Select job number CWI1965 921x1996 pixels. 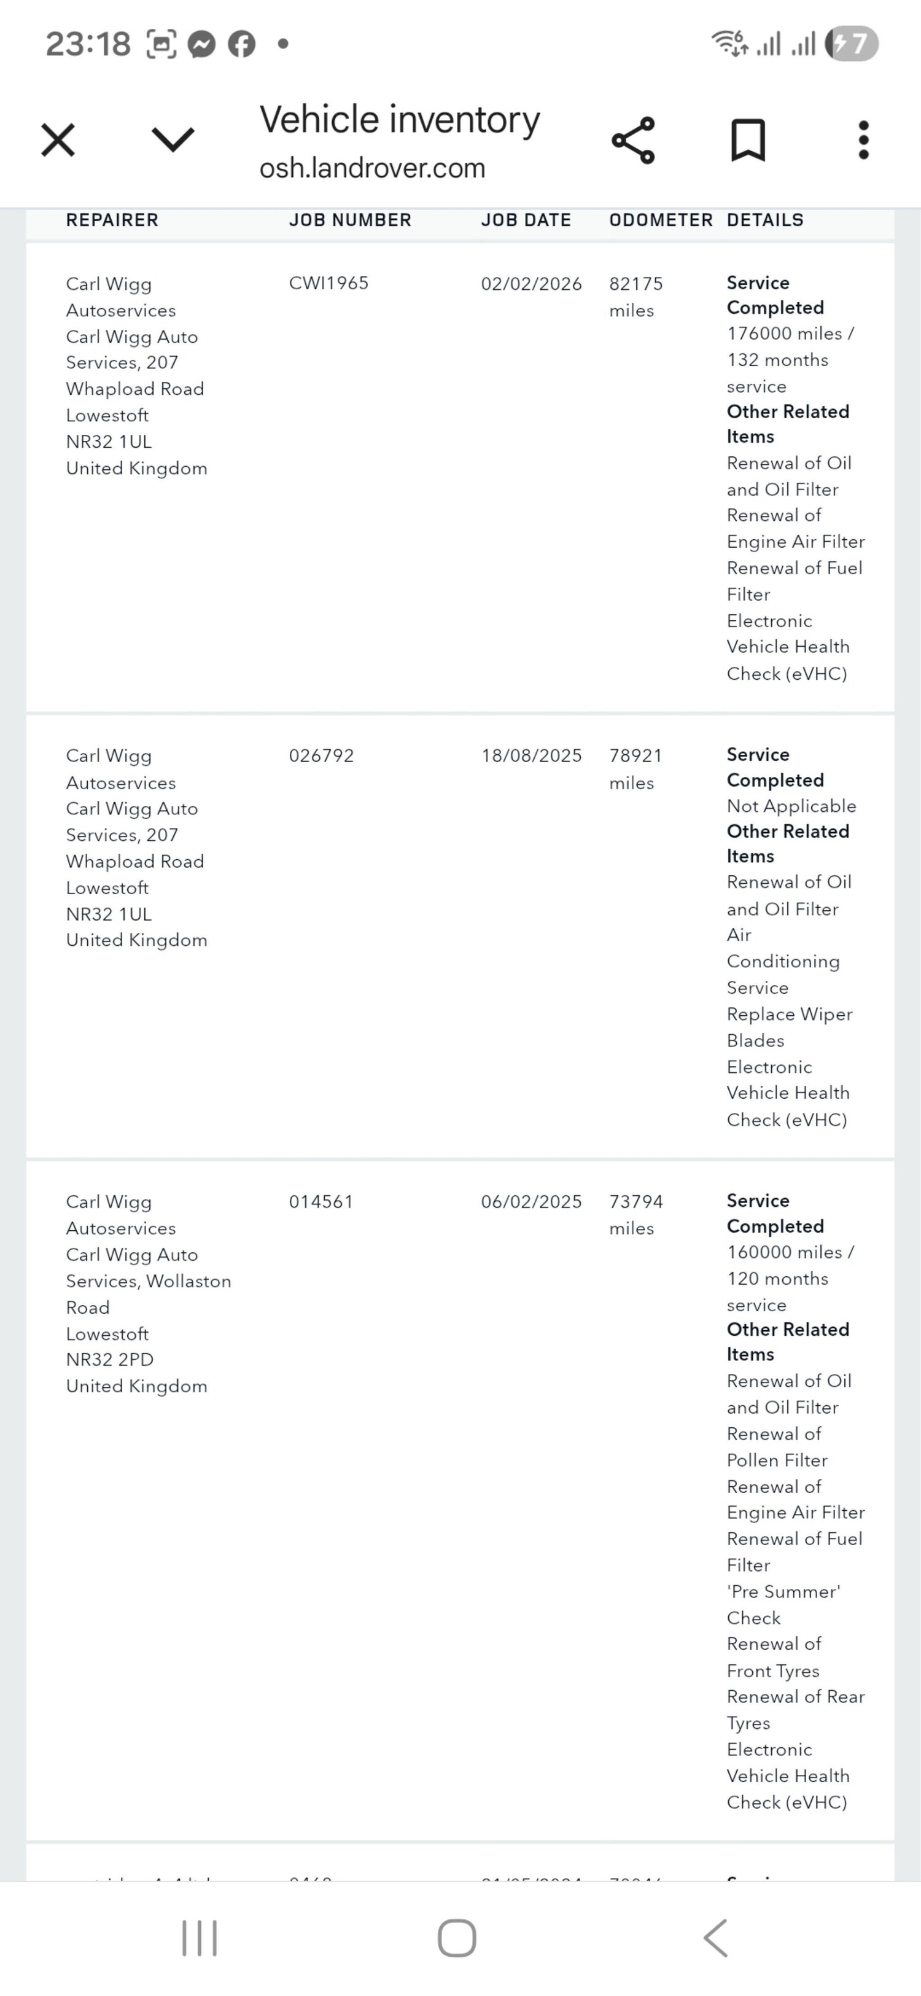(328, 284)
